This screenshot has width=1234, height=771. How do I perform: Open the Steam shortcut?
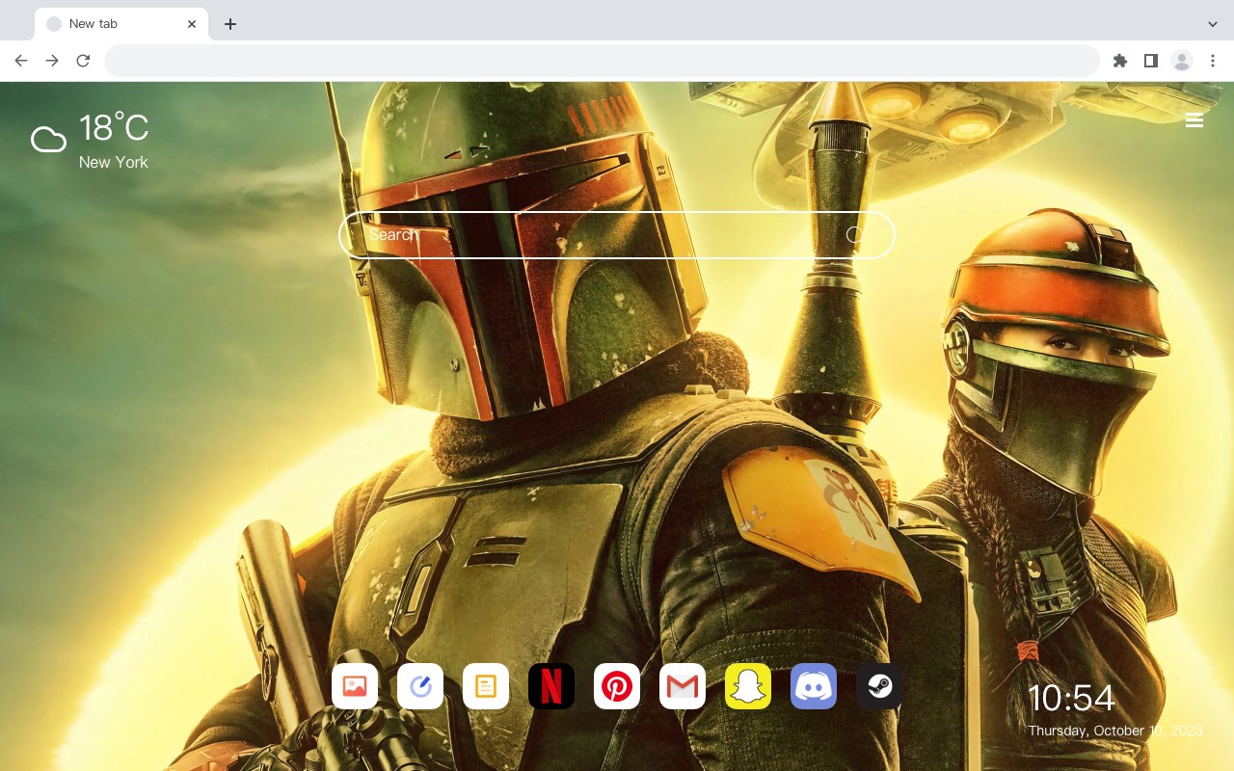click(x=879, y=686)
